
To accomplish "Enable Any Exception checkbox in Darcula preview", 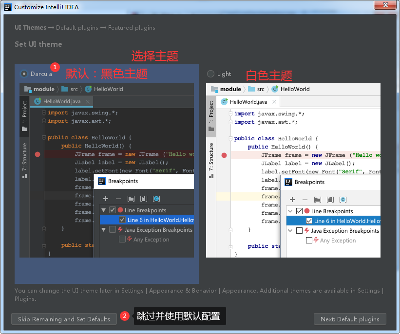I will (122, 239).
